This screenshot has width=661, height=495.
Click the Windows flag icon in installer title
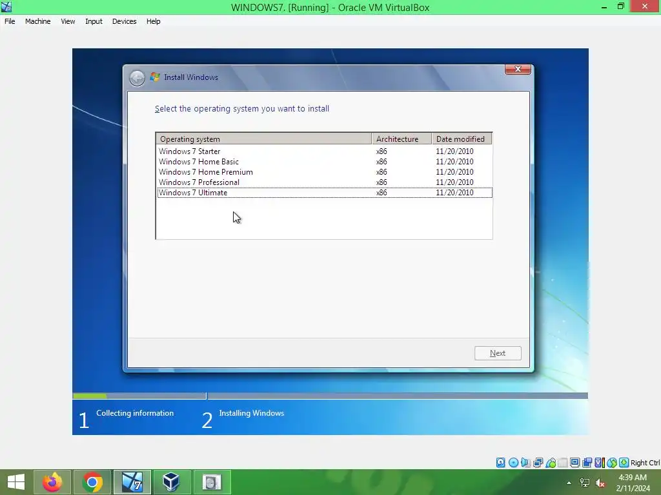[155, 77]
